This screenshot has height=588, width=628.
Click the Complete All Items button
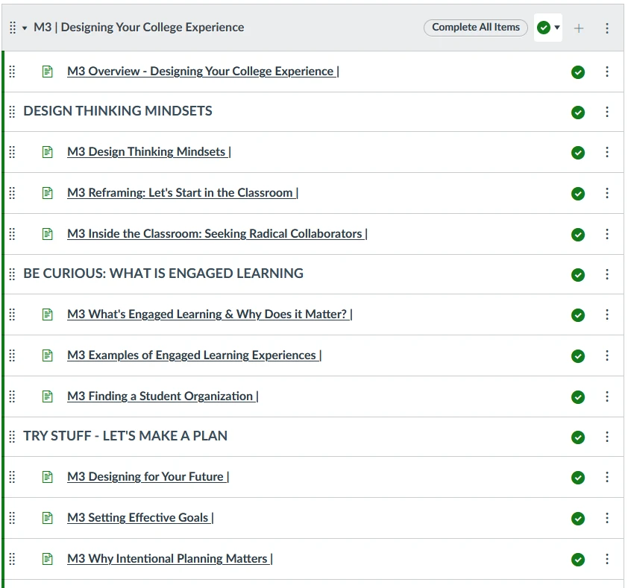475,28
